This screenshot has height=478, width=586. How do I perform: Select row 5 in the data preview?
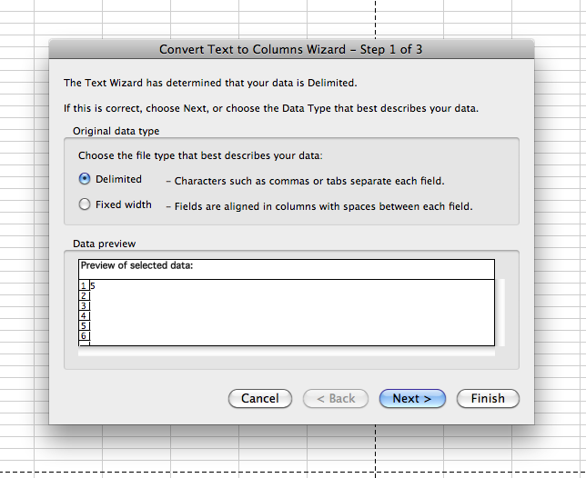tap(84, 326)
